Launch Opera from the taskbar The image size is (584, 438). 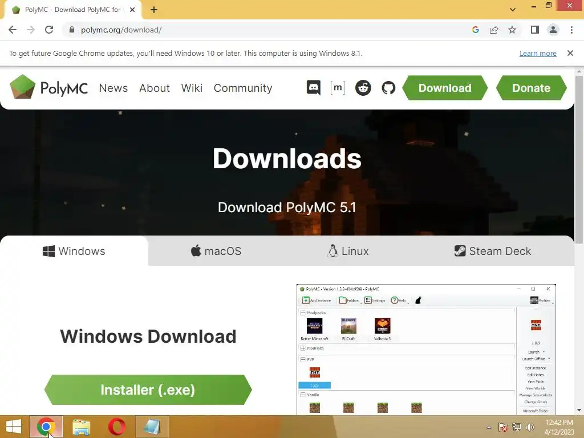click(x=116, y=427)
